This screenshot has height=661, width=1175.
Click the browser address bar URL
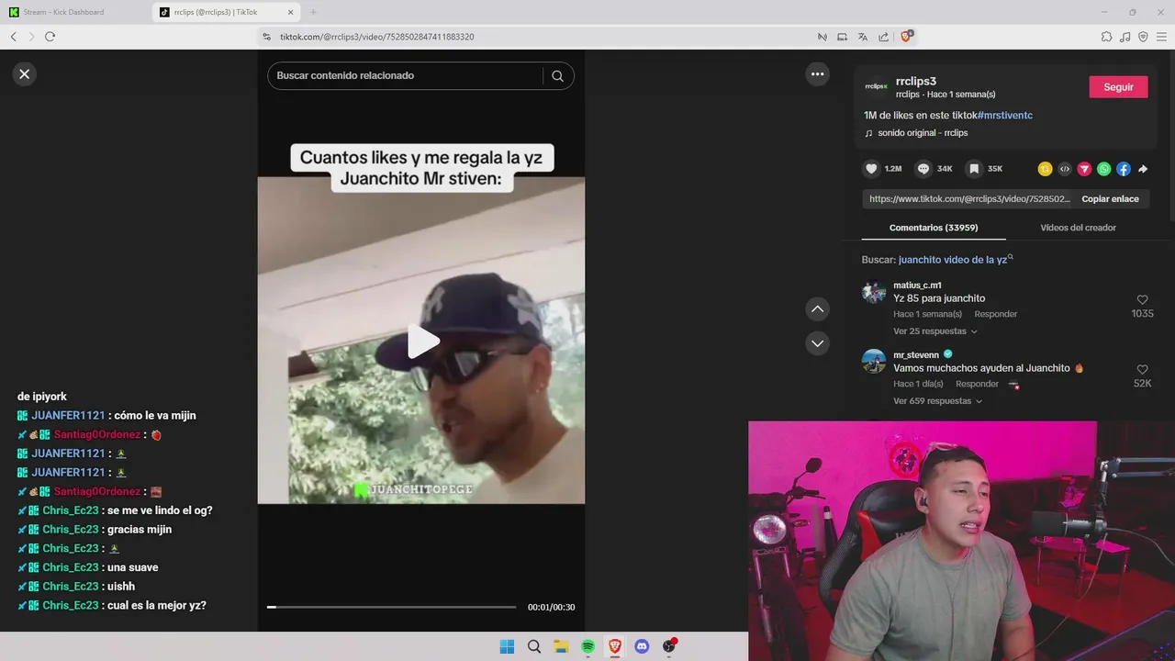pyautogui.click(x=376, y=37)
